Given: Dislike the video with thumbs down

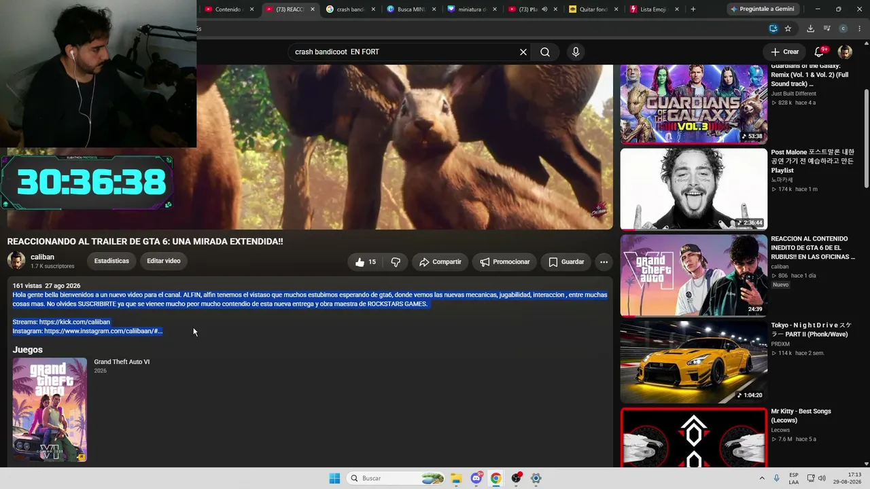Looking at the screenshot, I should pyautogui.click(x=396, y=262).
